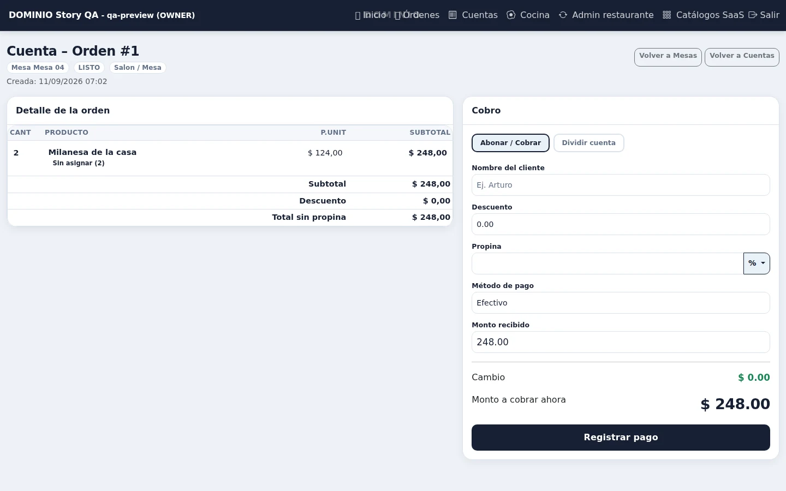Click the Volver a Cuentas button
Screen dimensions: 786x491
[742, 57]
